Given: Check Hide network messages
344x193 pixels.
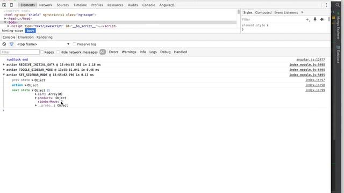Looking at the screenshot, I should (x=58, y=52).
